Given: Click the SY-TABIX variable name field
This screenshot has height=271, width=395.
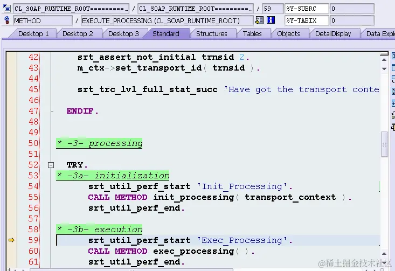Looking at the screenshot, I should click(307, 20).
